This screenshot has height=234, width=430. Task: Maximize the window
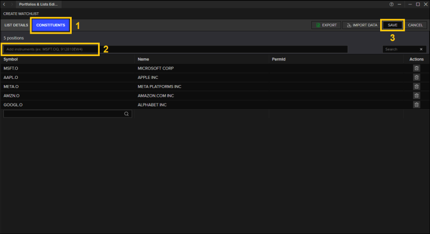418,4
